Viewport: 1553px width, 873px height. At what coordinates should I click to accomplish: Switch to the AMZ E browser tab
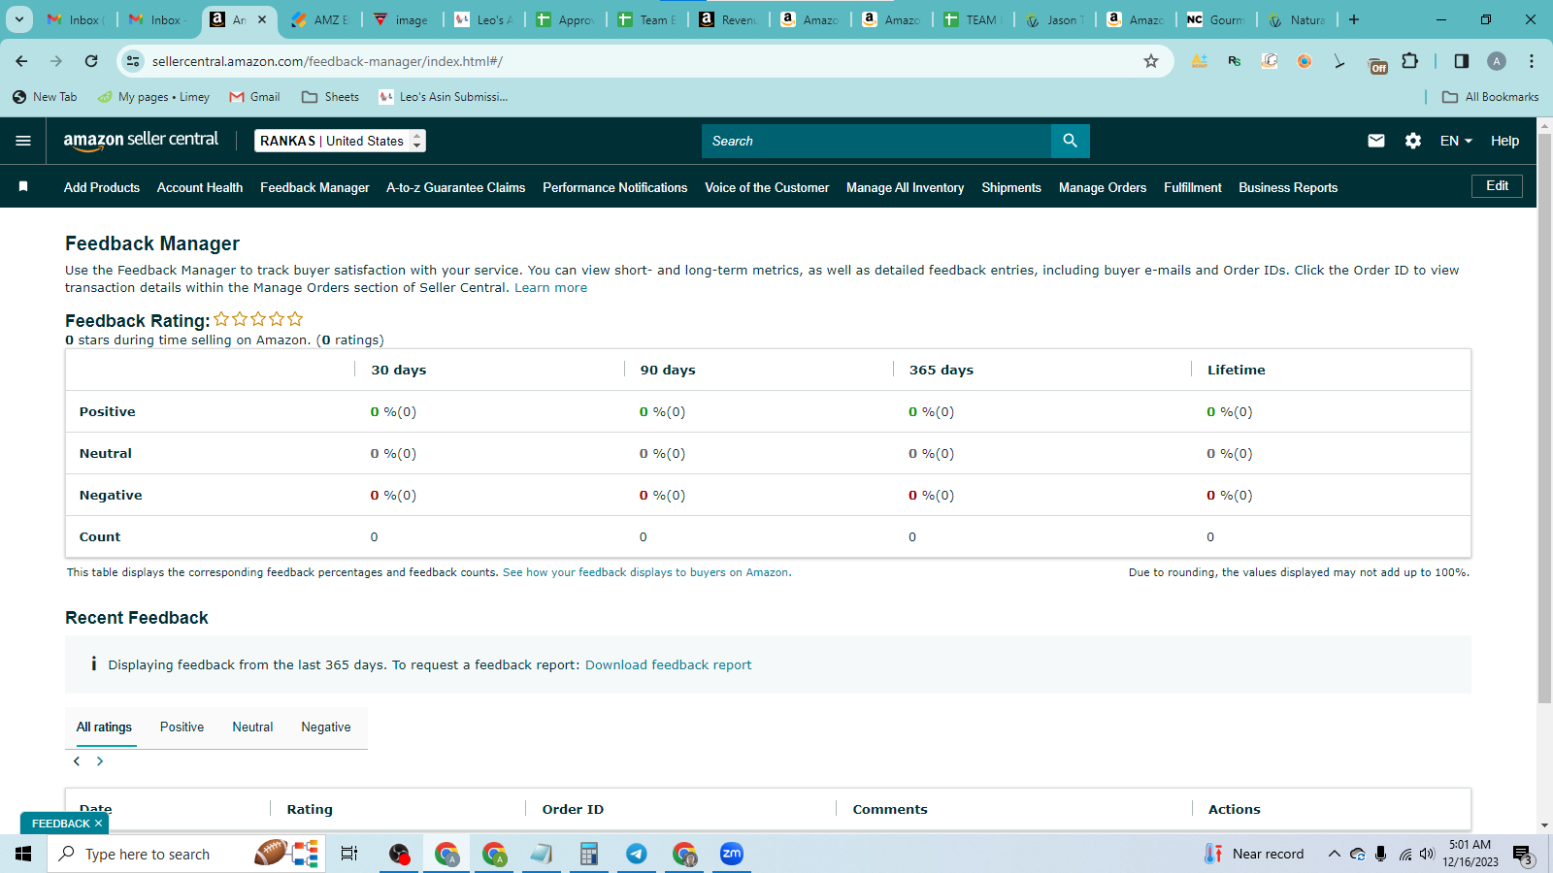[x=320, y=19]
